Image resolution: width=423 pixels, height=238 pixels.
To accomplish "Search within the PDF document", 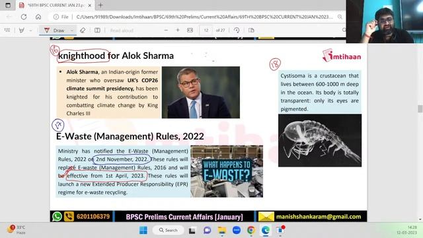I will click(x=344, y=30).
